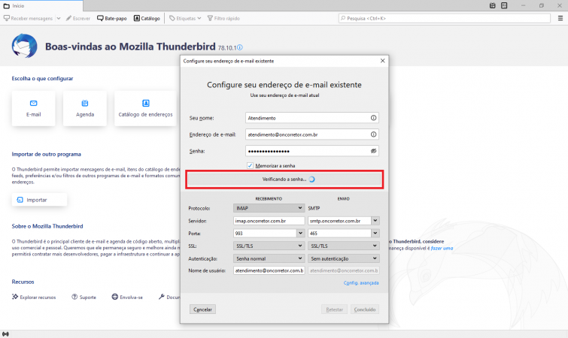Open the Catálogo de endereços card
568x338 pixels.
pos(146,108)
